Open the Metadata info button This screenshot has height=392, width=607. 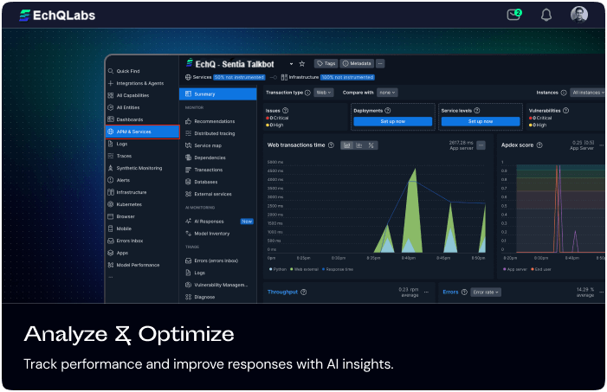(357, 63)
